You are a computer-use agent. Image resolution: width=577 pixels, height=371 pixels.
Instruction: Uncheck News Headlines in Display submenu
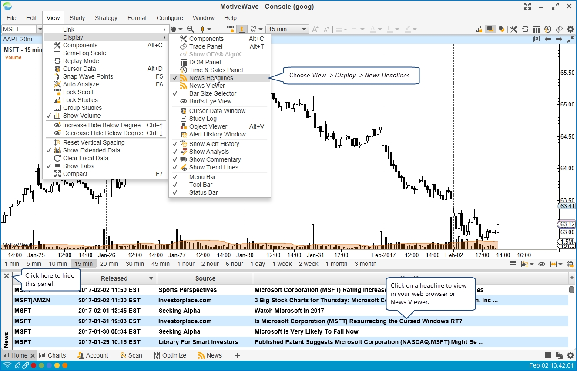point(211,78)
